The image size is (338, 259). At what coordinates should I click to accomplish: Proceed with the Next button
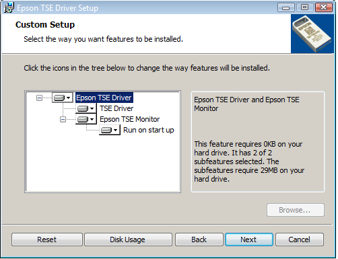coord(249,239)
